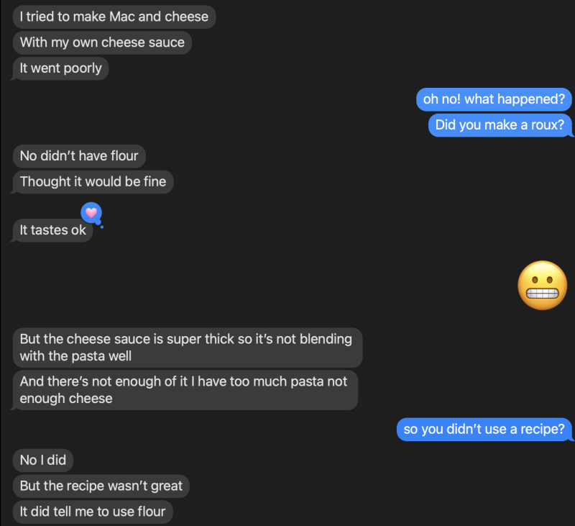575x526 pixels.
Task: Click the "It did tell me to use flour" bubble
Action: pyautogui.click(x=93, y=512)
